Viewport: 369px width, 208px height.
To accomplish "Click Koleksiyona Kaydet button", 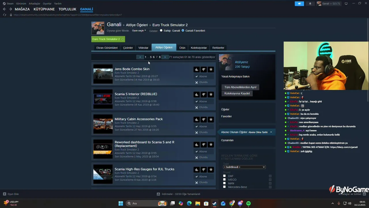I will (x=237, y=93).
